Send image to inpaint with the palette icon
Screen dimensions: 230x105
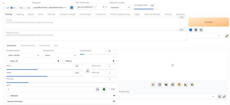point(179,85)
